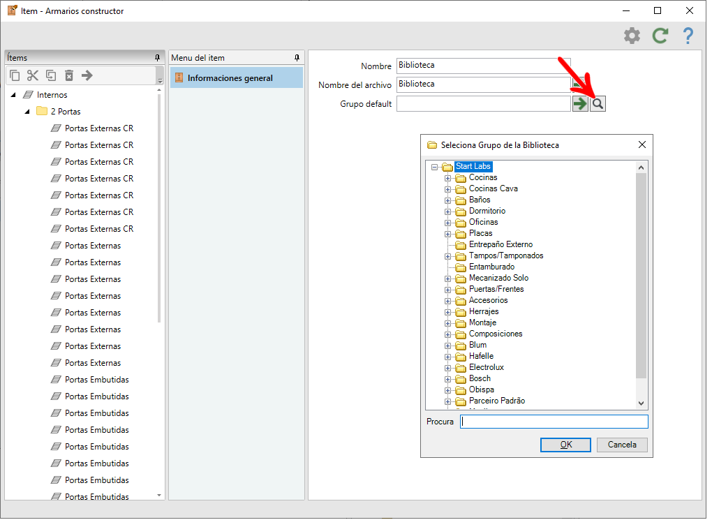Viewport: 712px width, 527px height.
Task: Select the Blum folder
Action: [x=477, y=345]
